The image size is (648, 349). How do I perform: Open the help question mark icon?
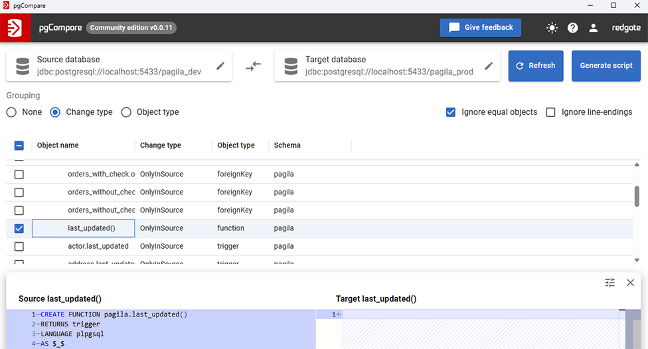(x=573, y=28)
